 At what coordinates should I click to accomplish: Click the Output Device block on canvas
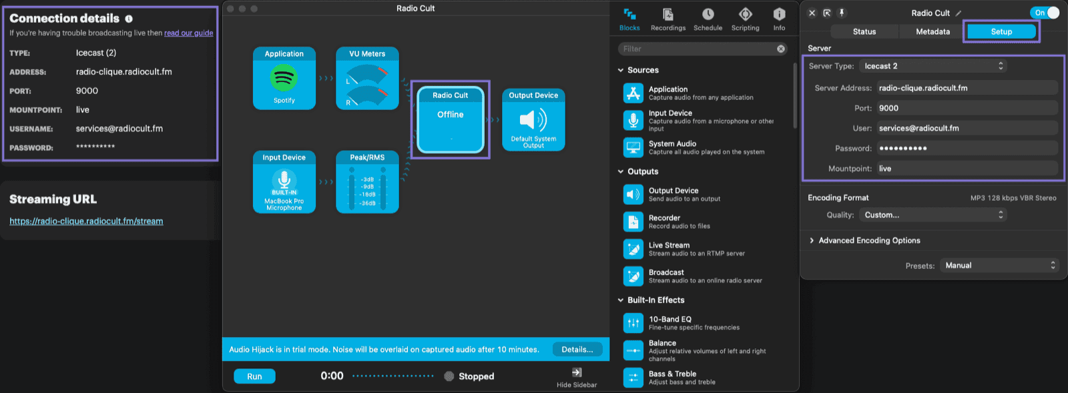[x=533, y=120]
